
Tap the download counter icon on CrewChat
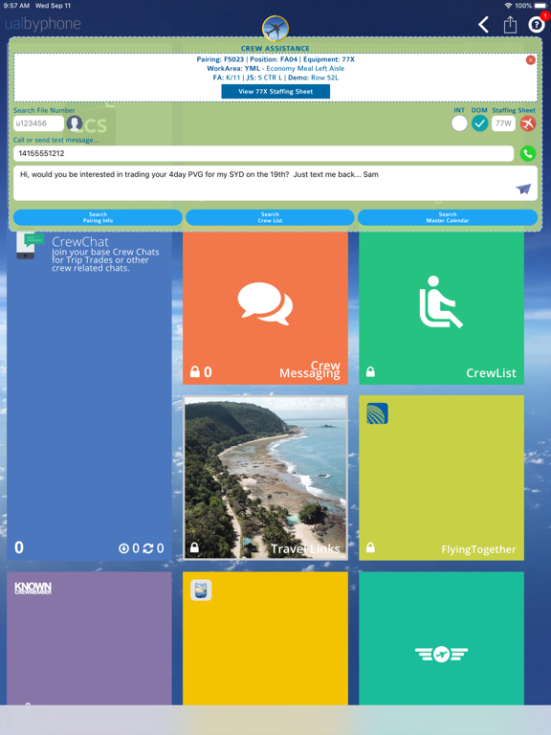pos(123,548)
